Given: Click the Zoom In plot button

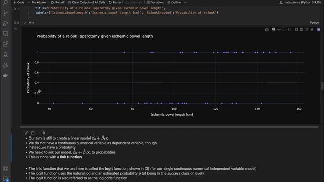Looking at the screenshot, I should click(x=296, y=29).
